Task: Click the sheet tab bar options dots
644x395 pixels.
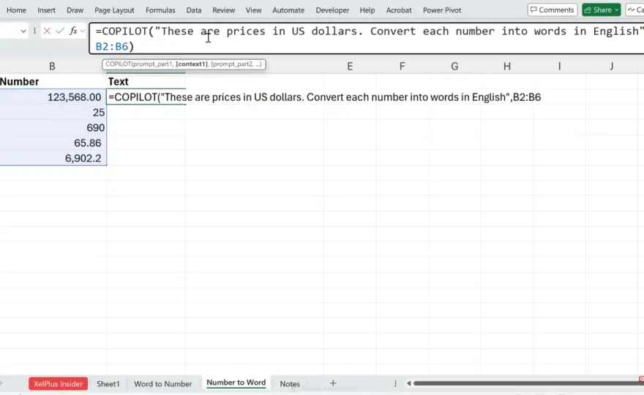Action: (x=395, y=383)
